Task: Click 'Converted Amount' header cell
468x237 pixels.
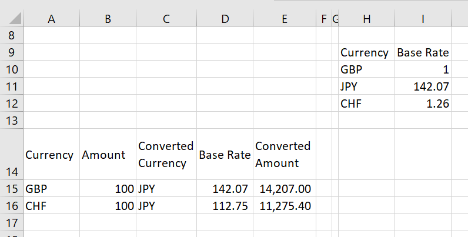Action: (285, 154)
